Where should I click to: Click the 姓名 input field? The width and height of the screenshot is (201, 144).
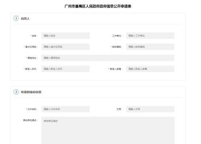[66, 36]
